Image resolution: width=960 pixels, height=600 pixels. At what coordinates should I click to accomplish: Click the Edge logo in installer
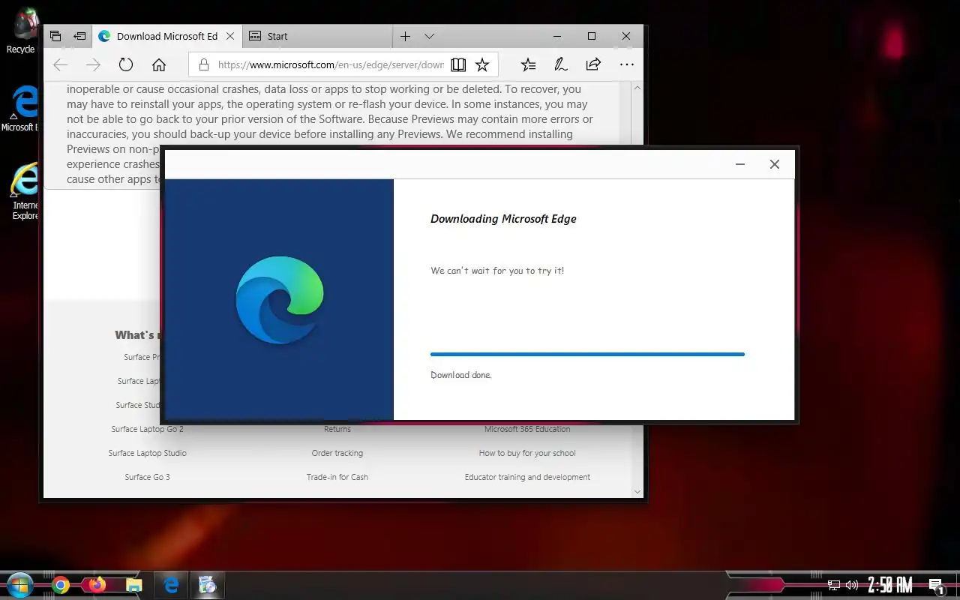pyautogui.click(x=280, y=300)
